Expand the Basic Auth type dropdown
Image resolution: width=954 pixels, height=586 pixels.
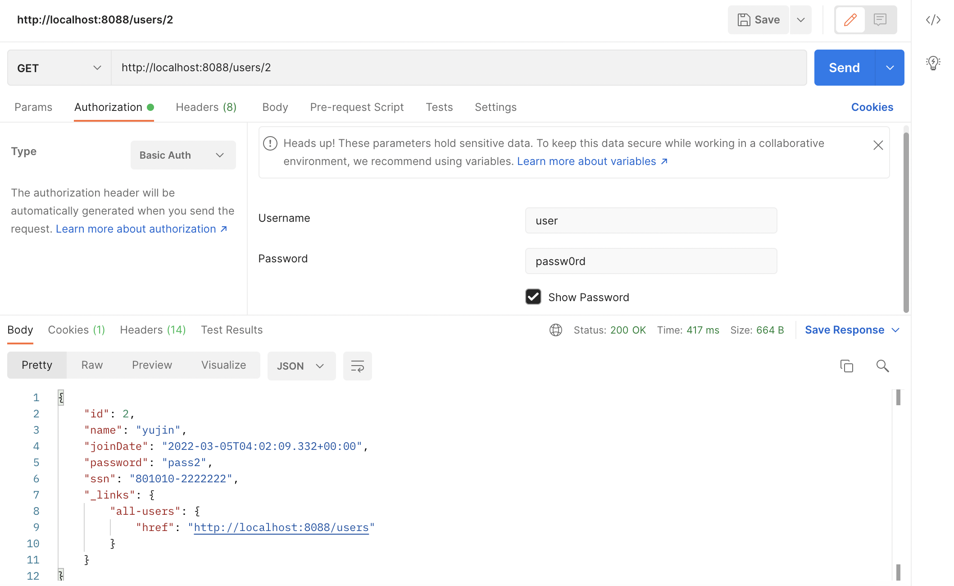click(x=183, y=155)
